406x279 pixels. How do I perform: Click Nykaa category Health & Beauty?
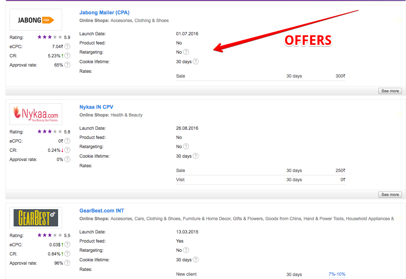[127, 115]
